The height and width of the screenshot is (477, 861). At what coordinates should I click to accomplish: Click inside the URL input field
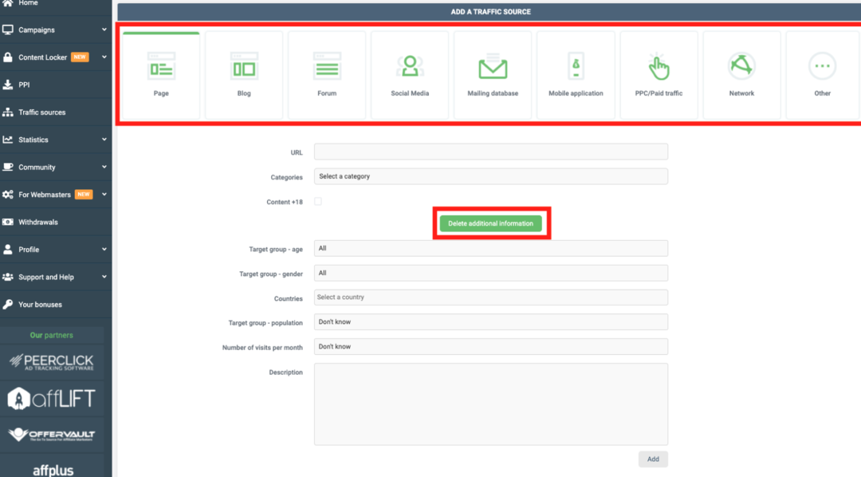(x=491, y=152)
